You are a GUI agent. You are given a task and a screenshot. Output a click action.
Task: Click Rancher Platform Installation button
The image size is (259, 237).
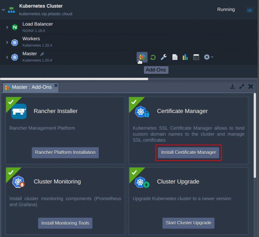point(65,152)
